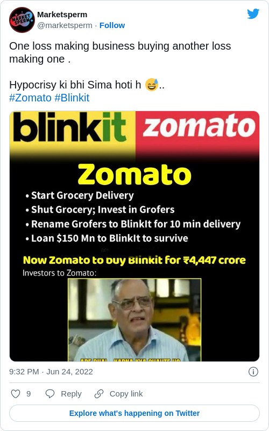This screenshot has width=269, height=431.
Task: Click the man's photo in the meme
Action: (134, 320)
